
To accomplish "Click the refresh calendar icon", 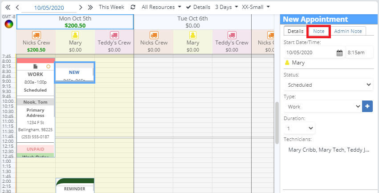I will point(133,7).
